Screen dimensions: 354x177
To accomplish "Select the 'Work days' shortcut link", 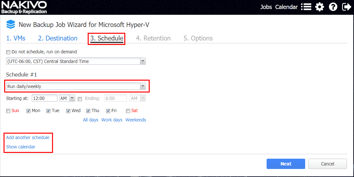I will click(x=112, y=120).
